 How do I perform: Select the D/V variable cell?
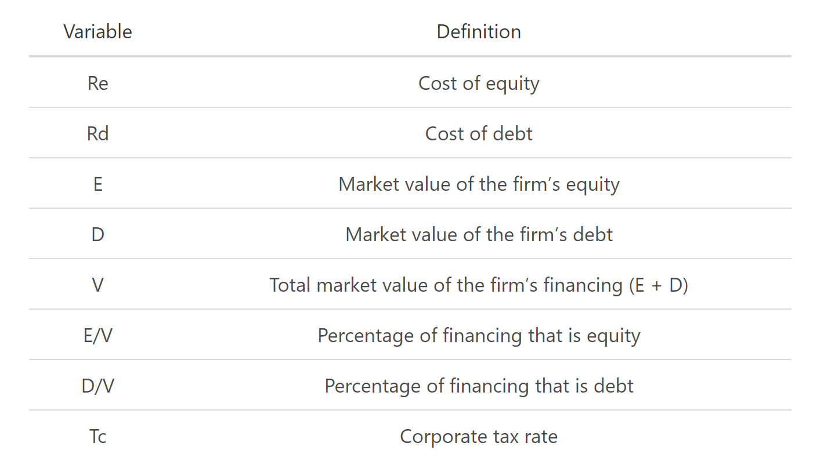coord(97,386)
